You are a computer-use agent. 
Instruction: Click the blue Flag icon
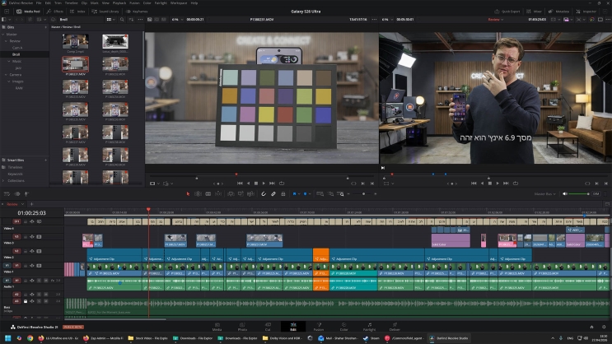[x=294, y=194]
